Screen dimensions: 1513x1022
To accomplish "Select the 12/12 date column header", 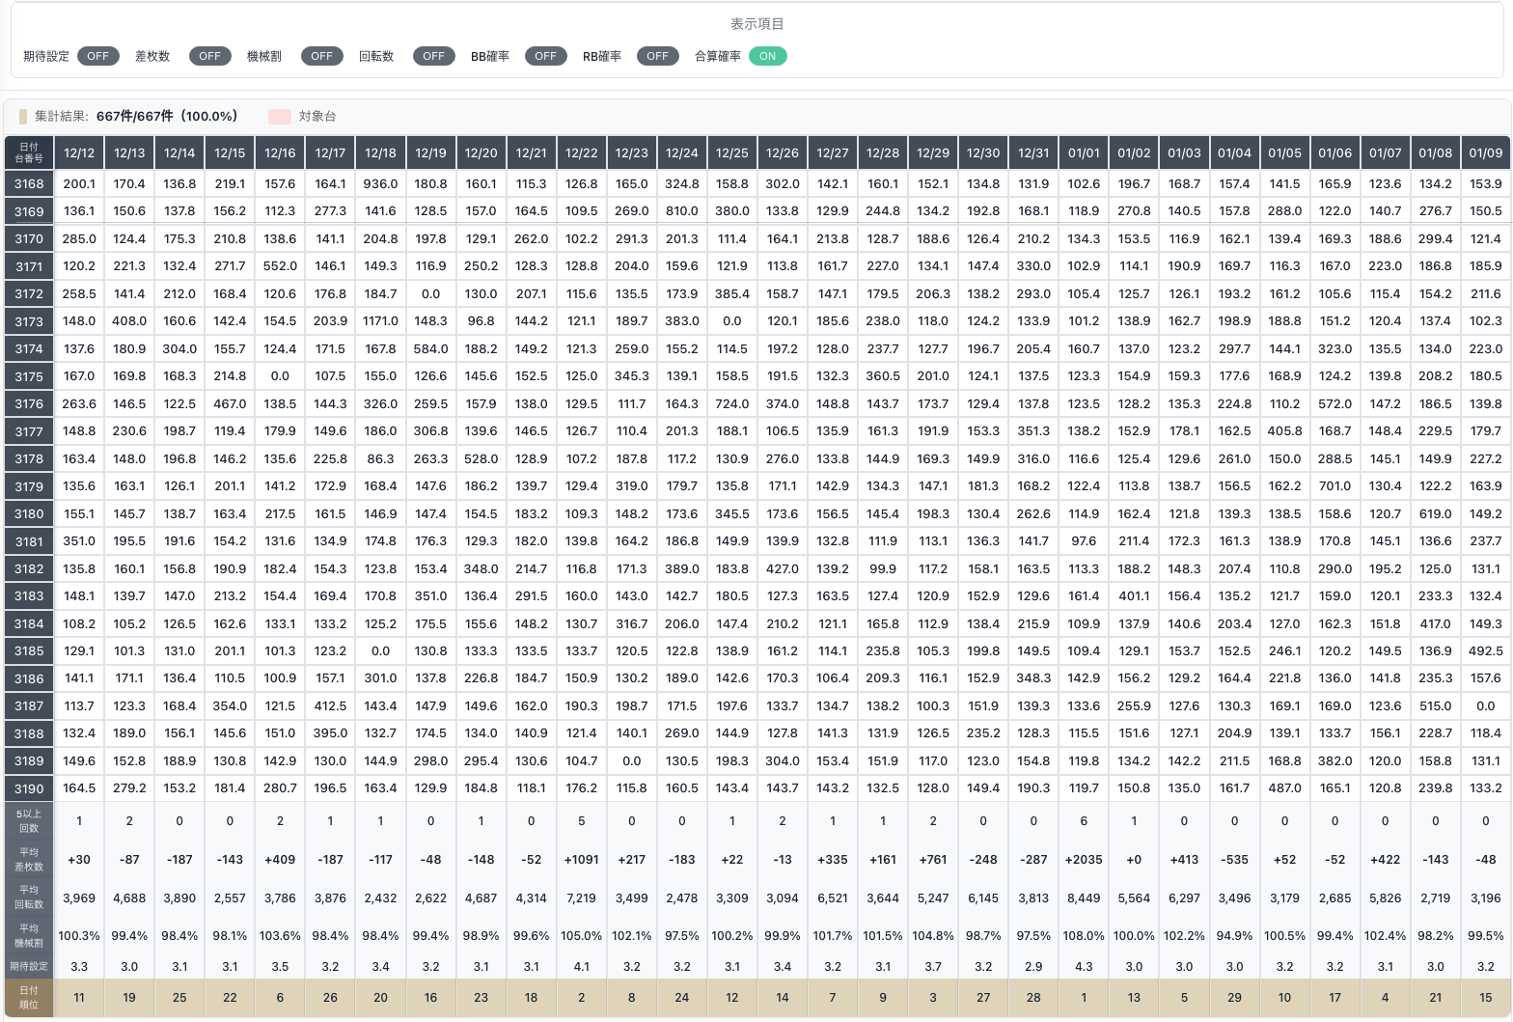I will click(x=79, y=152).
